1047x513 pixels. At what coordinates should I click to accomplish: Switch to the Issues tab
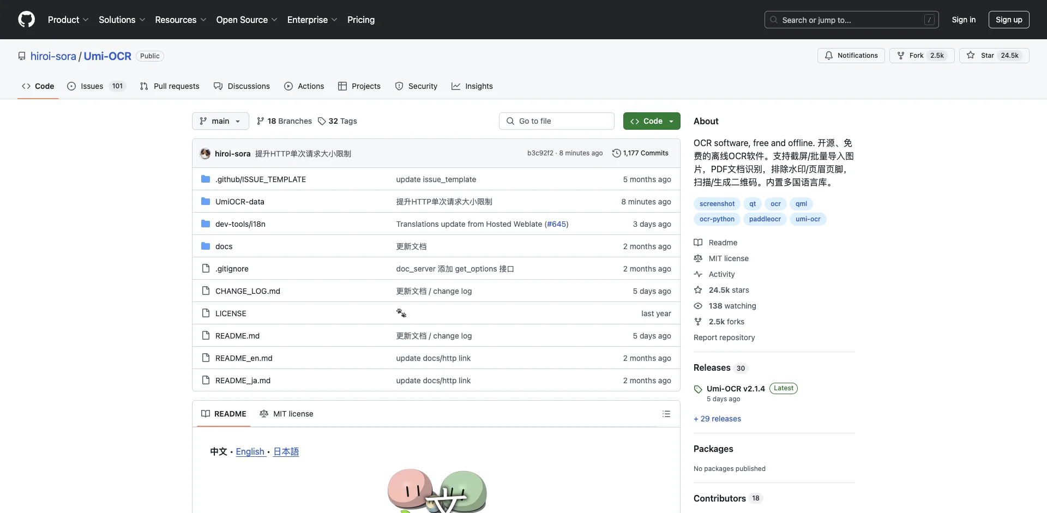pos(97,86)
